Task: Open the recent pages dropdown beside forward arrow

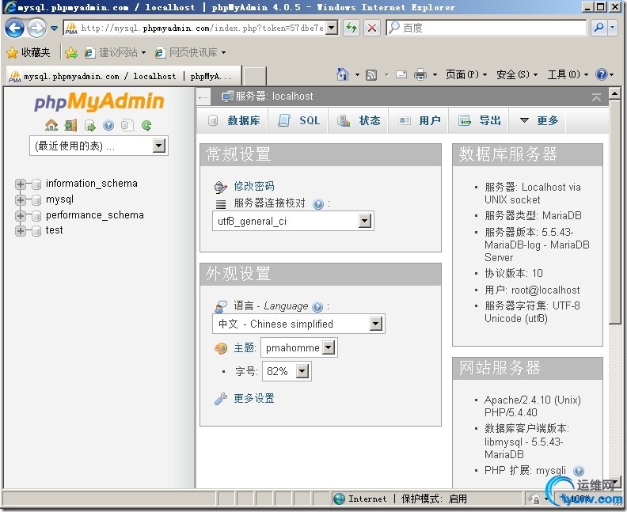Action: tap(54, 28)
